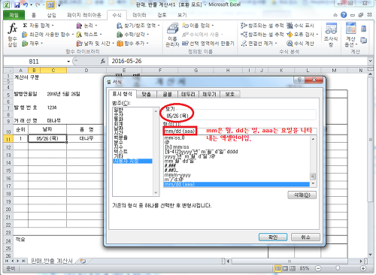Open the Date & Time (날짜 및 시간) dropdown
Image resolution: width=376 pixels, height=275 pixels.
pyautogui.click(x=96, y=44)
